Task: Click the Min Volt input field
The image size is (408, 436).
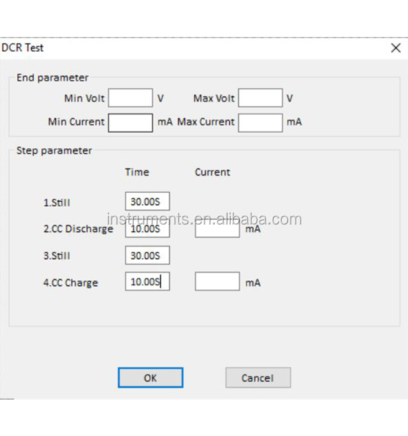Action: tap(131, 98)
